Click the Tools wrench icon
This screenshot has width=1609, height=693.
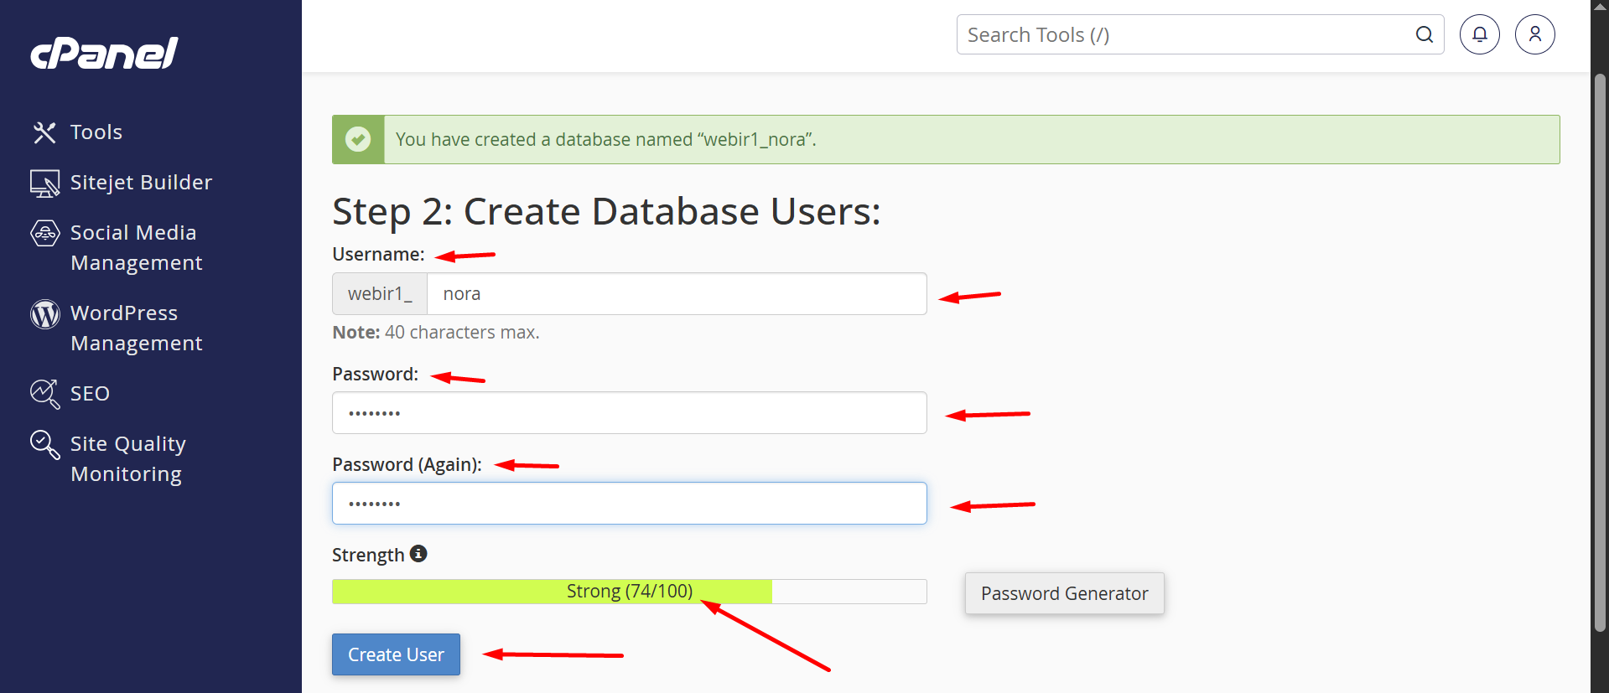(44, 132)
